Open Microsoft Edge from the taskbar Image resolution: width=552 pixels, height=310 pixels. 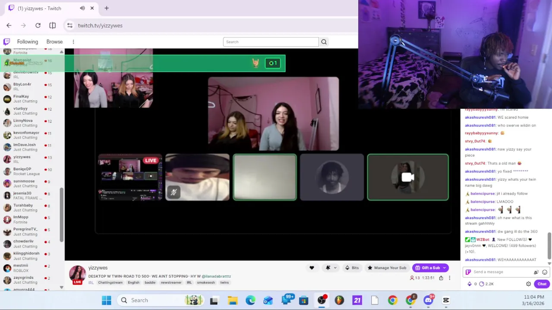pyautogui.click(x=250, y=300)
